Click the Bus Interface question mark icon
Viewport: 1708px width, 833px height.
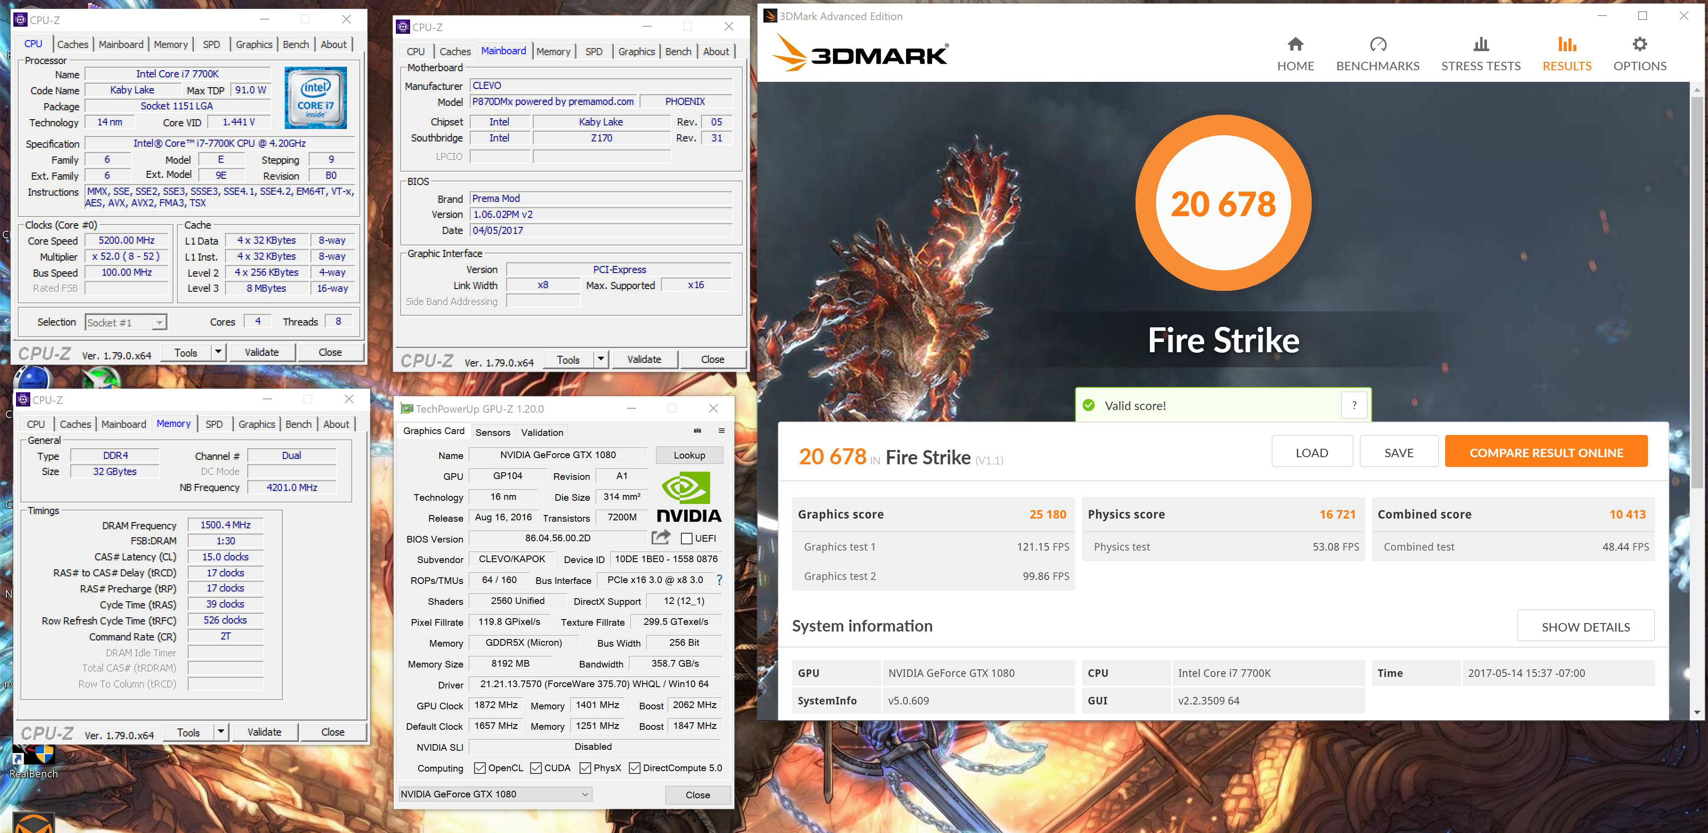719,579
